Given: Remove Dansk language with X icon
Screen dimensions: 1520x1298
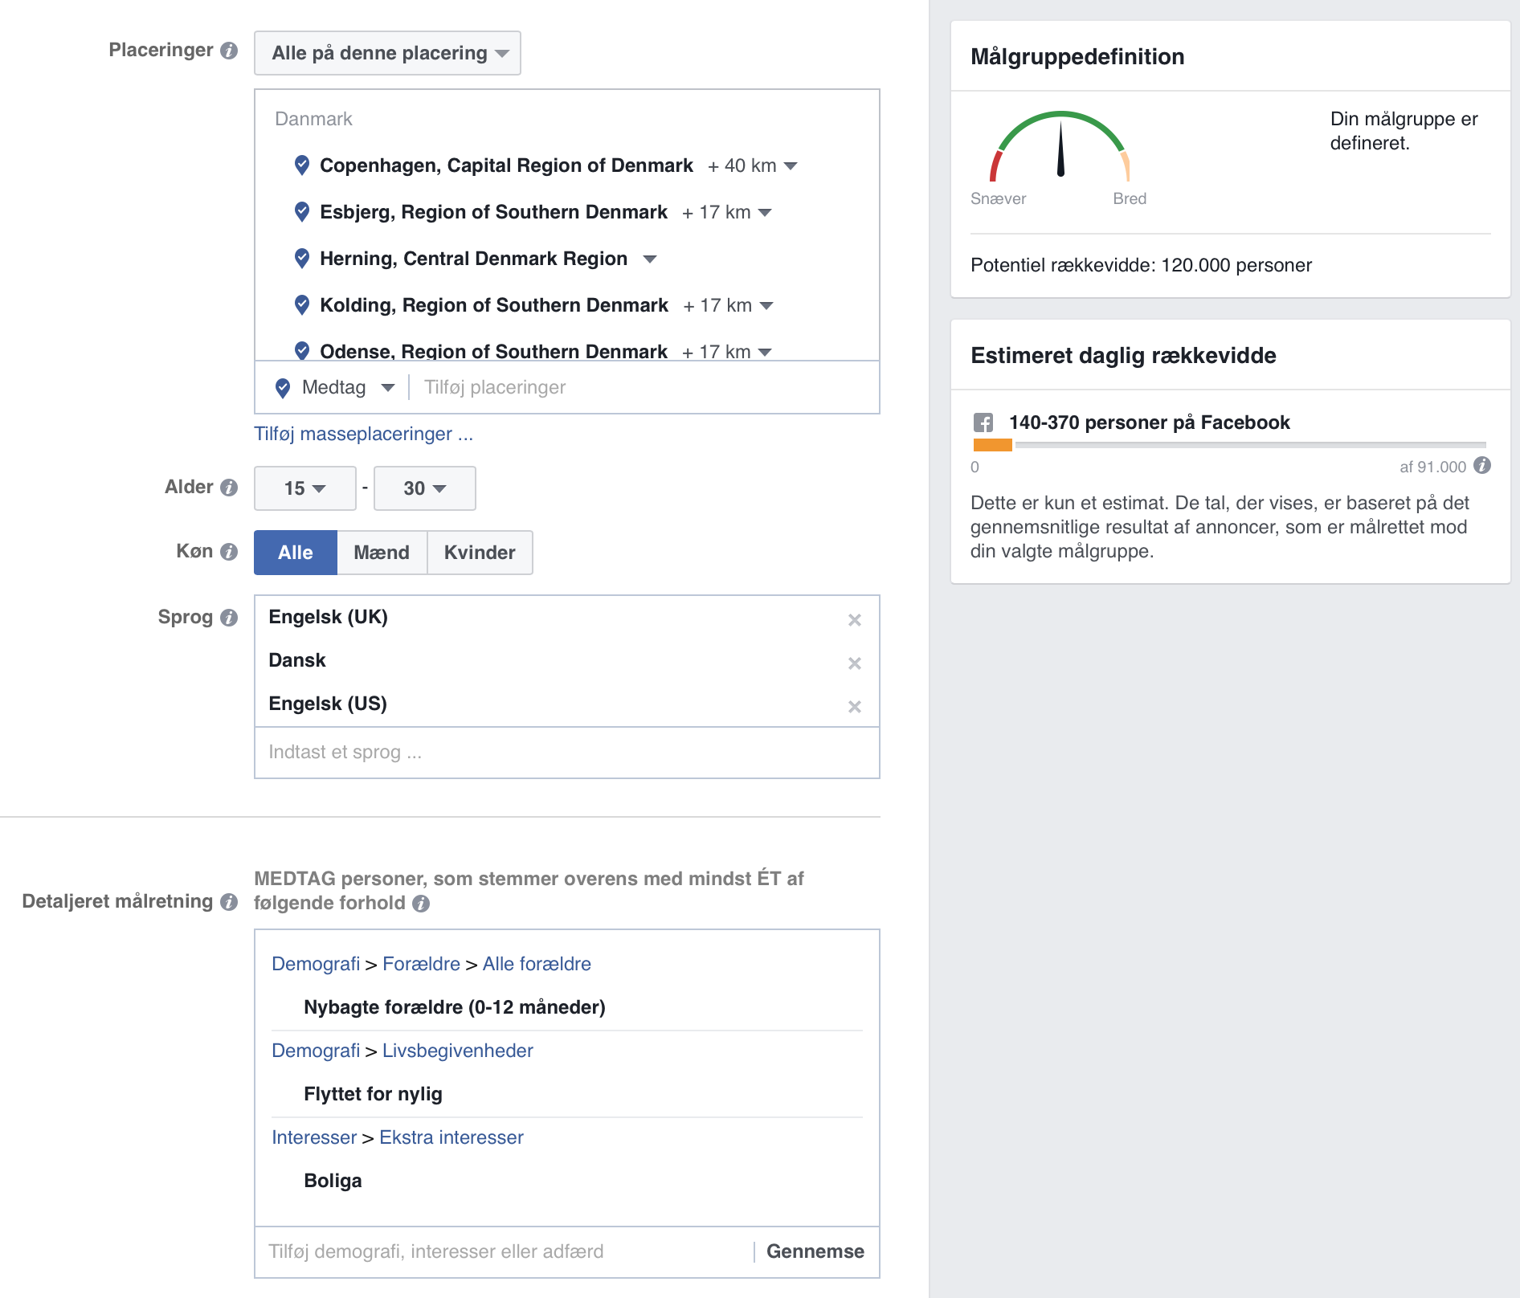Looking at the screenshot, I should point(854,663).
